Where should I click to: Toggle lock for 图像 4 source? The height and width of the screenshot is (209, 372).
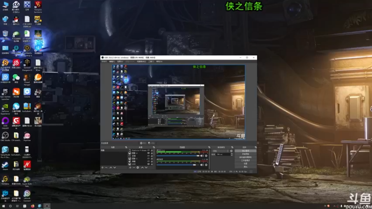152,153
